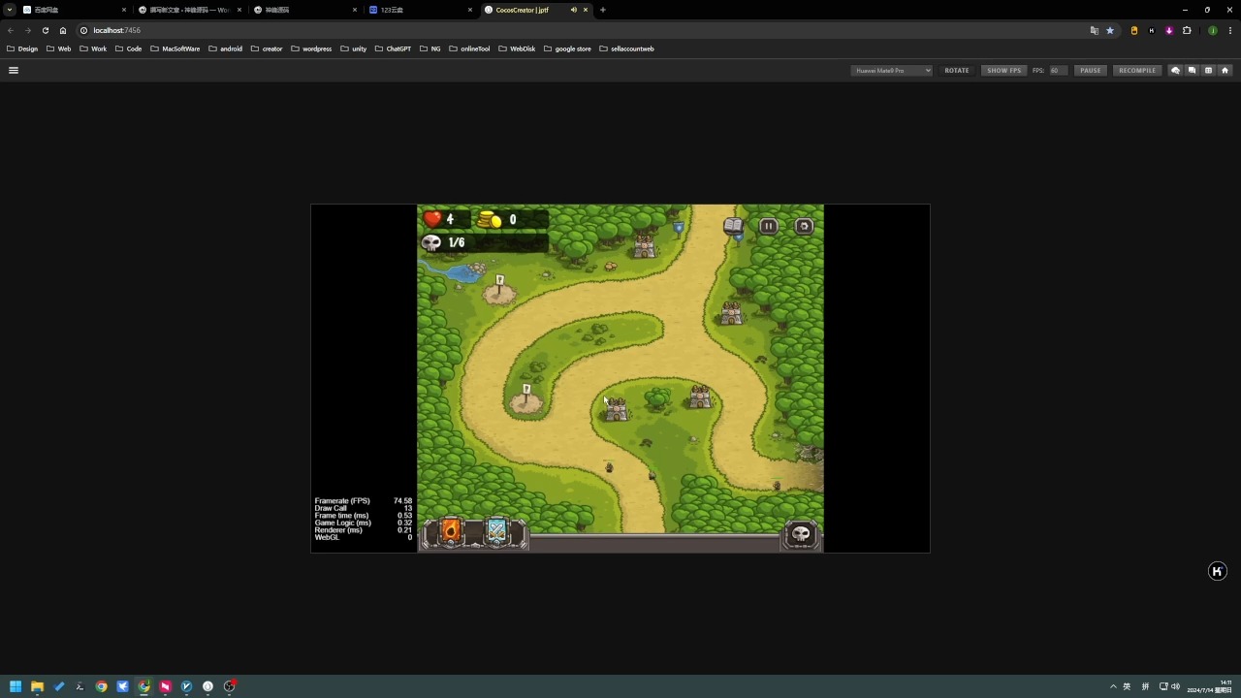
Task: Open the Huawei Mate9 Pro device dropdown
Action: [x=891, y=70]
